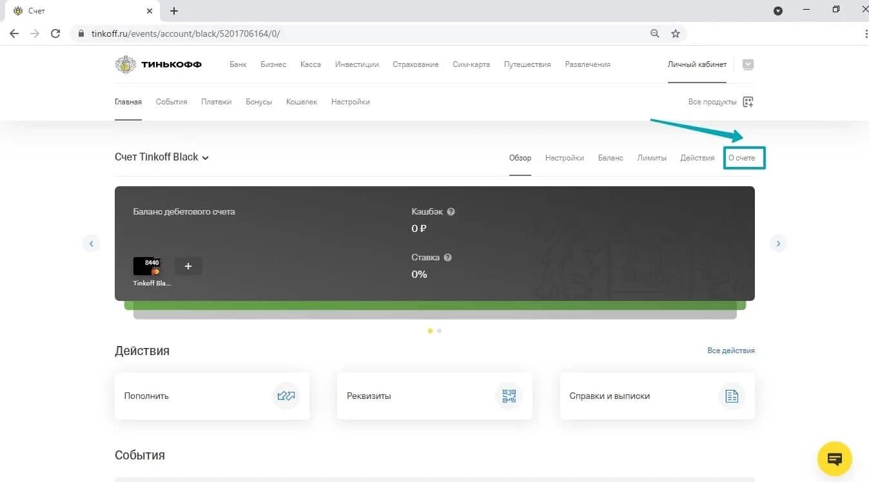Click the browser back arrow

tap(14, 34)
